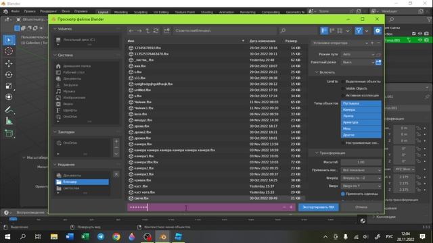
Task: Click the Cancel button in file browser
Action: tap(361, 207)
